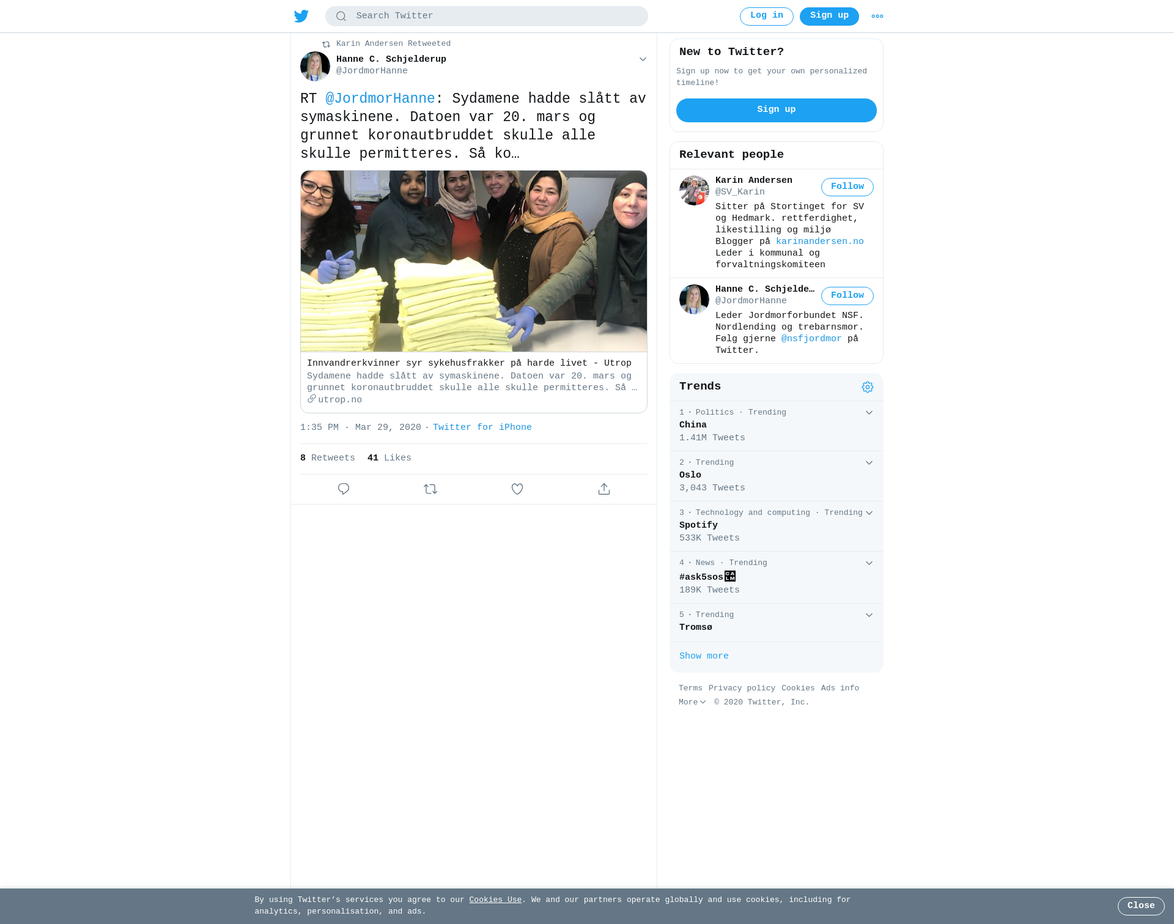Viewport: 1174px width, 924px height.
Task: Open Trends settings gear icon
Action: coord(868,387)
